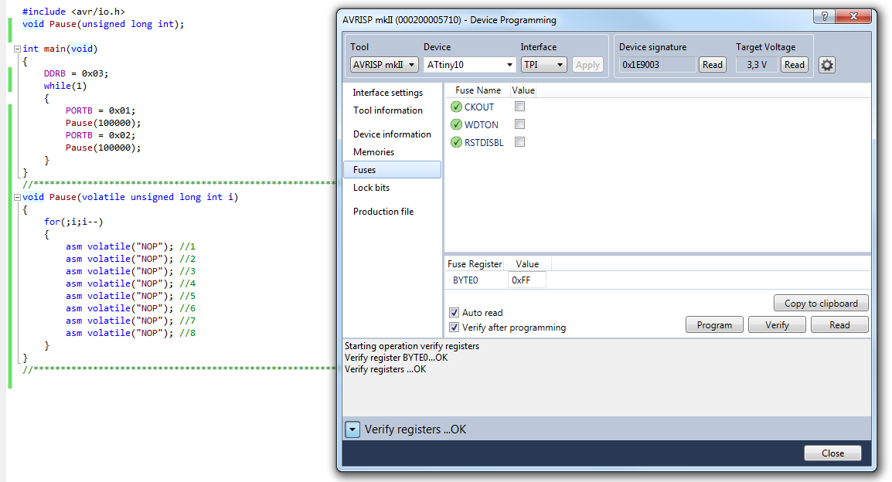Click the NOP line commented //1
This screenshot has height=482, width=892.
(x=131, y=246)
